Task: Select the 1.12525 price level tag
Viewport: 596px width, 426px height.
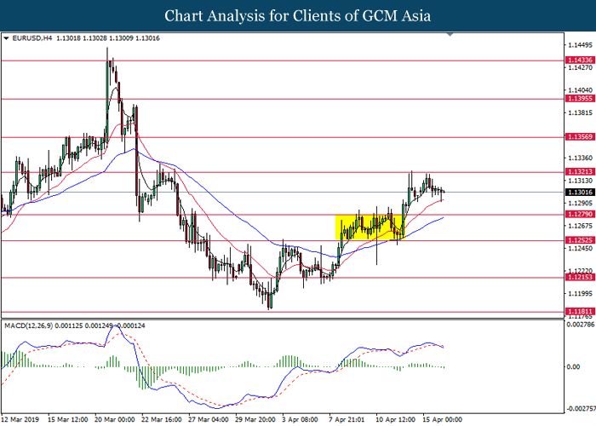Action: (x=578, y=240)
